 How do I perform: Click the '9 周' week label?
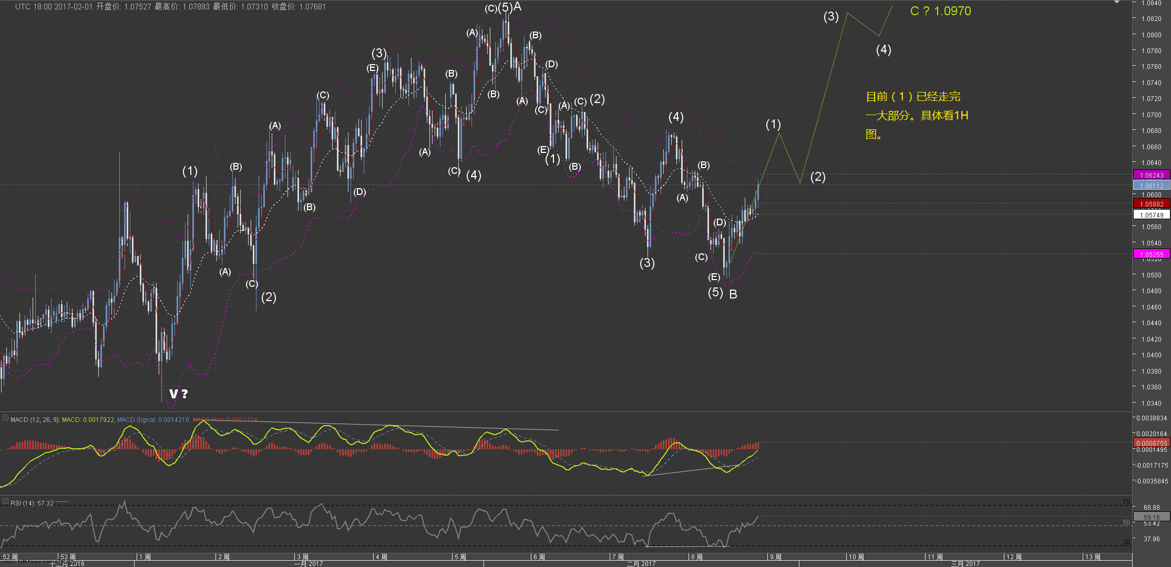(776, 557)
